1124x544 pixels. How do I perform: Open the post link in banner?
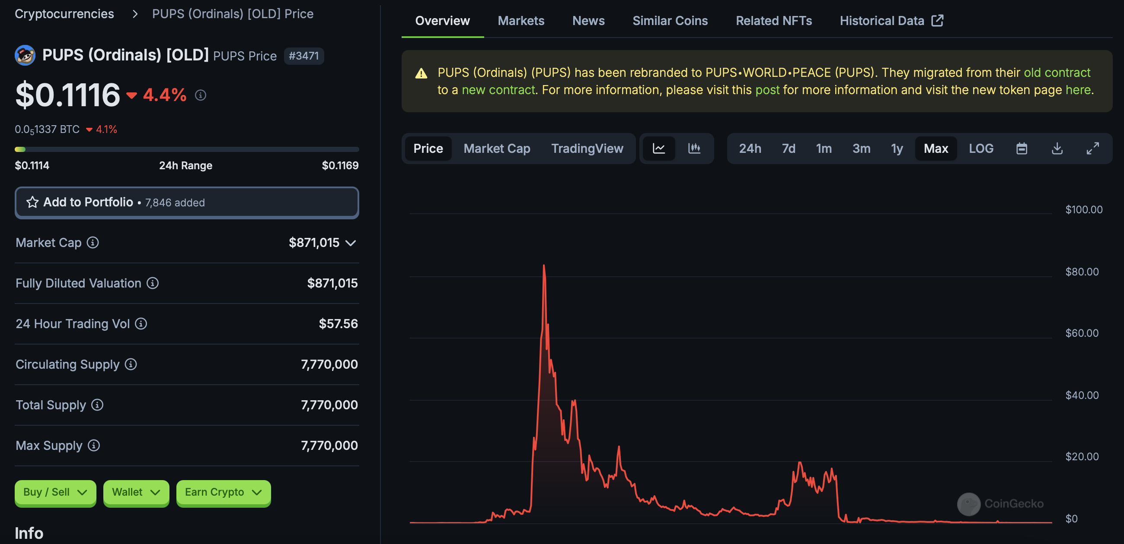pos(767,90)
